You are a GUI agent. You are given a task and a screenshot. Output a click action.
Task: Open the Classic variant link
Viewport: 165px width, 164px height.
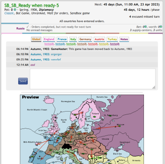click(9, 13)
